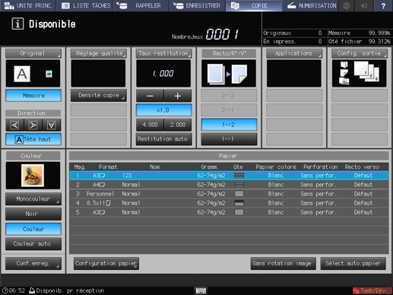Image resolution: width=393 pixels, height=295 pixels.
Task: Select tray 5 A3 paper row
Action: click(x=229, y=212)
